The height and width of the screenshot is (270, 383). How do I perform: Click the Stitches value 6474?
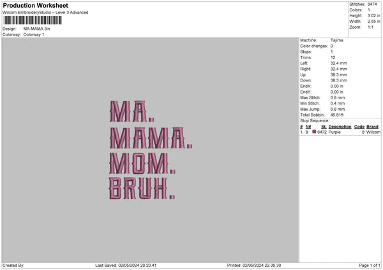tap(372, 4)
